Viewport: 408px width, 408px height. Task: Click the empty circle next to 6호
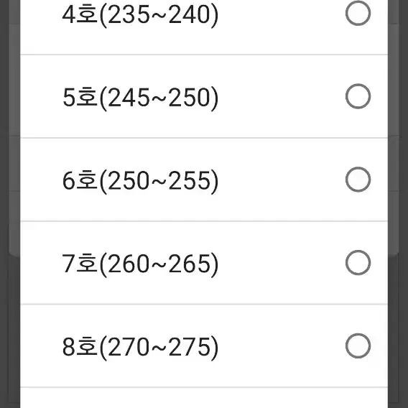coord(358,180)
